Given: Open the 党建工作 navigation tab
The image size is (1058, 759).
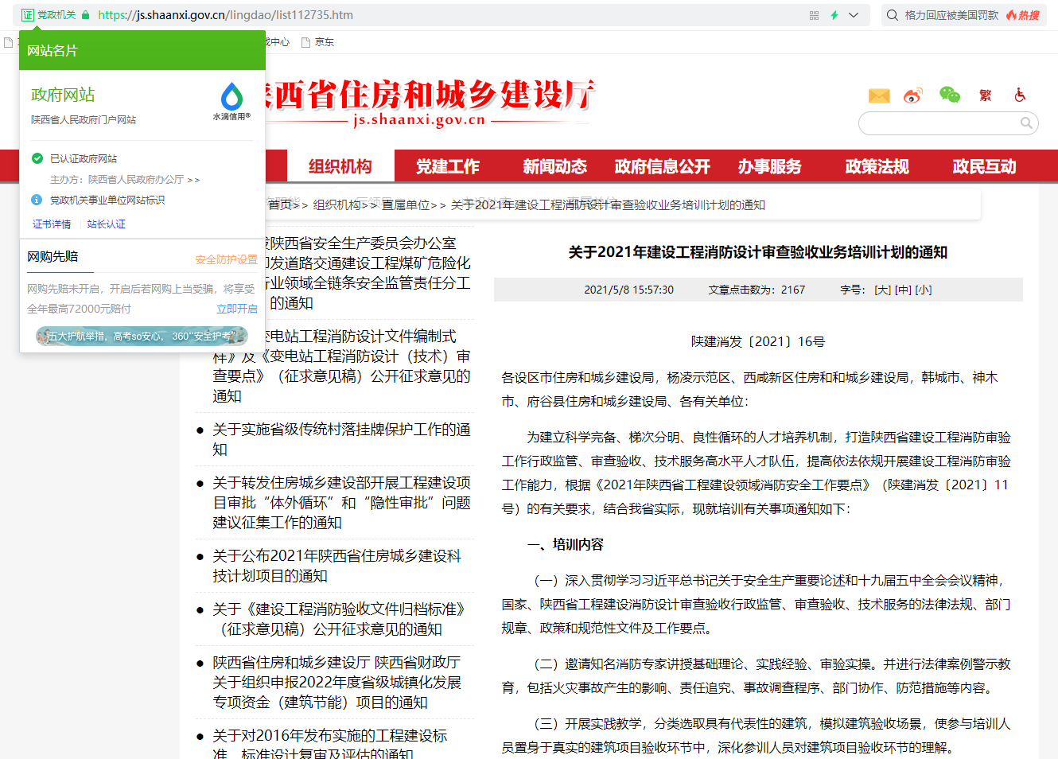Looking at the screenshot, I should (448, 166).
